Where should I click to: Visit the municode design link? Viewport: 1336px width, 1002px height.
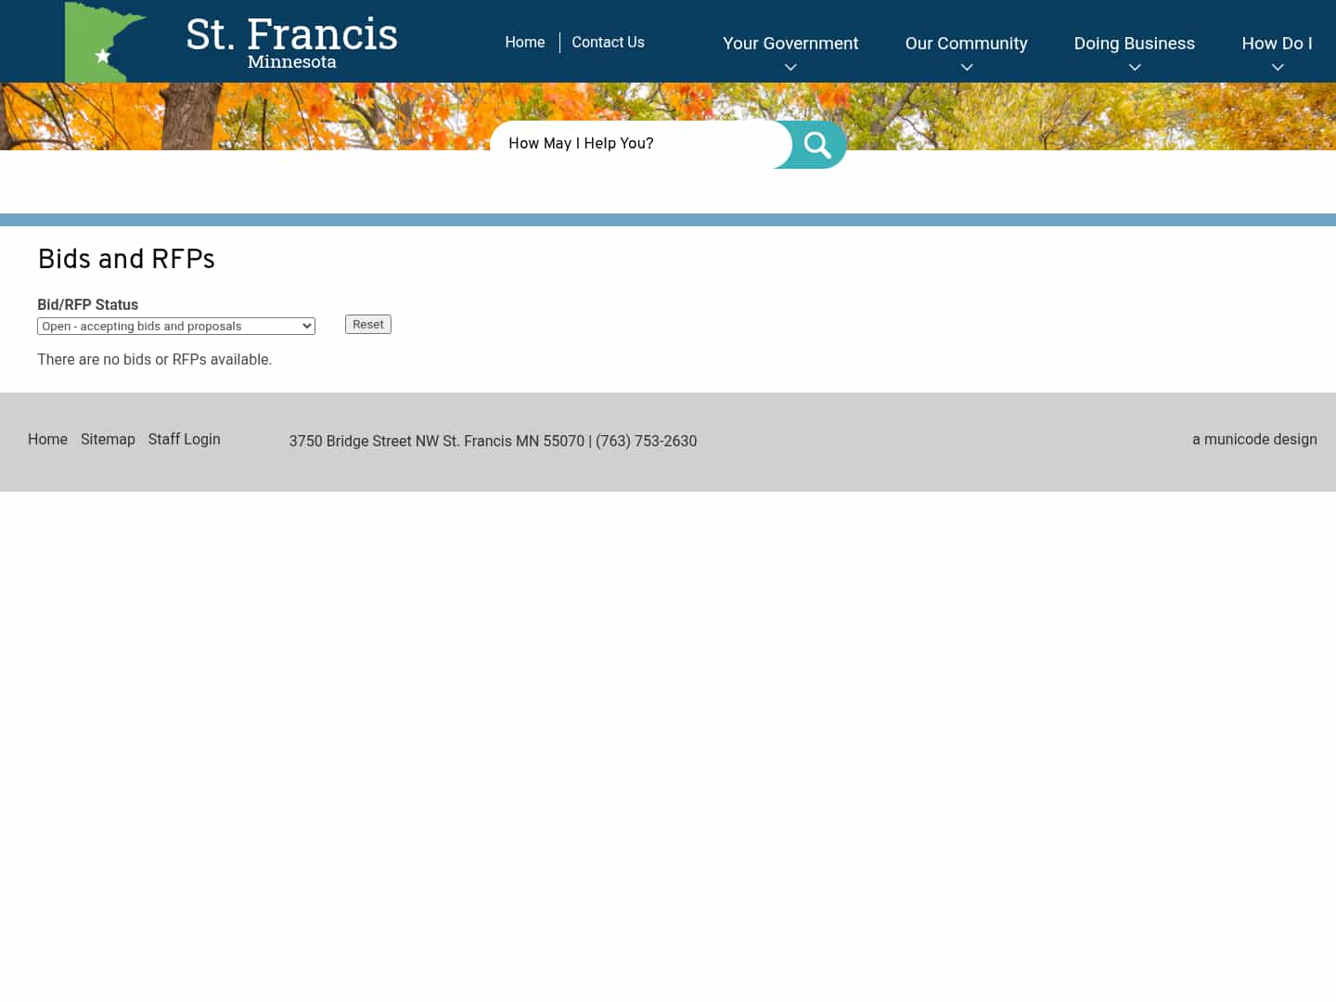[1254, 440]
